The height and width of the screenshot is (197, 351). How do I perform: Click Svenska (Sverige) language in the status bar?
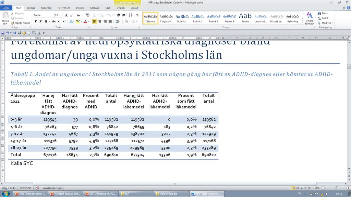tap(52, 188)
